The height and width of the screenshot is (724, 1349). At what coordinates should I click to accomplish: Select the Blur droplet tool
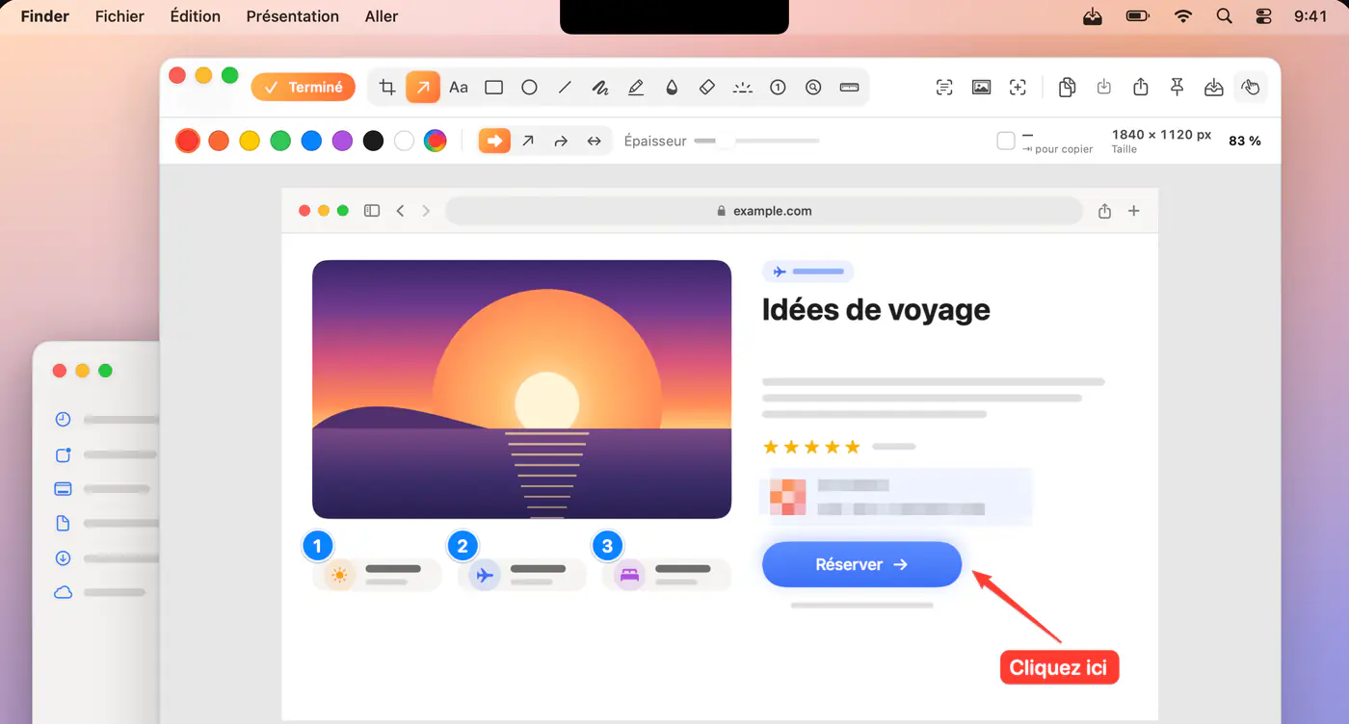point(672,88)
